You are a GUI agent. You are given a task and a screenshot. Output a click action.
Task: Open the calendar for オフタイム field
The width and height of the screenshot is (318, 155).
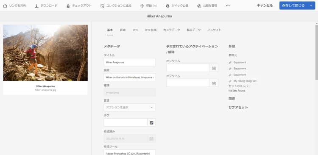214,83
